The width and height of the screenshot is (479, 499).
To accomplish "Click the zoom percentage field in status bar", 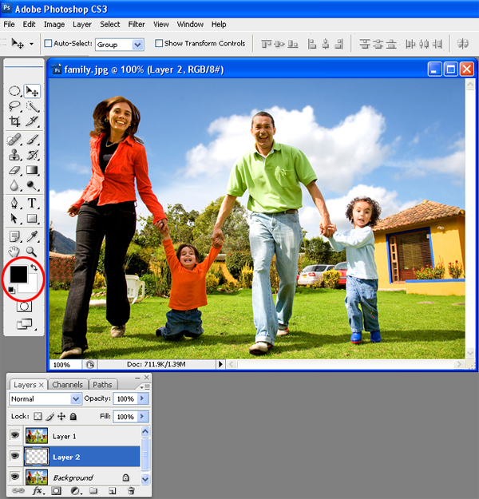I will (64, 364).
